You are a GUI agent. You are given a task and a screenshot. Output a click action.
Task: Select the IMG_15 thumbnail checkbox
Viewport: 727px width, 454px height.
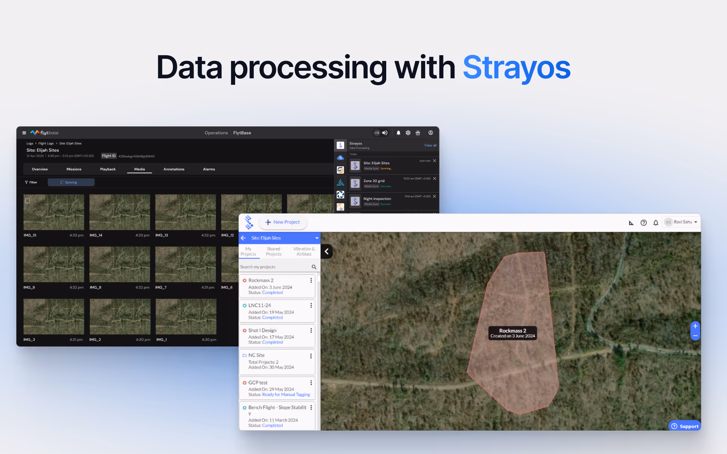coord(28,201)
